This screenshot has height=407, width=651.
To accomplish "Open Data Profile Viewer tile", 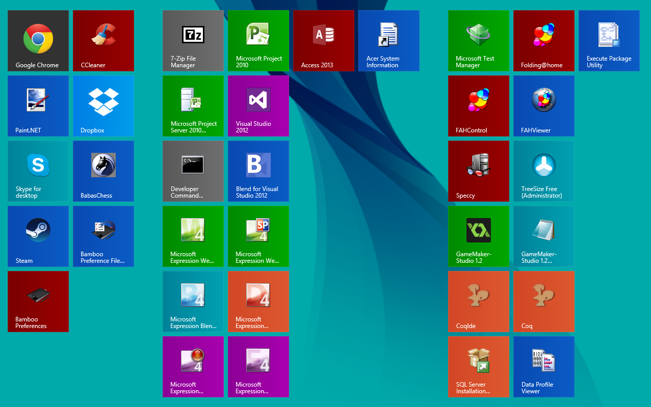I will tap(544, 367).
